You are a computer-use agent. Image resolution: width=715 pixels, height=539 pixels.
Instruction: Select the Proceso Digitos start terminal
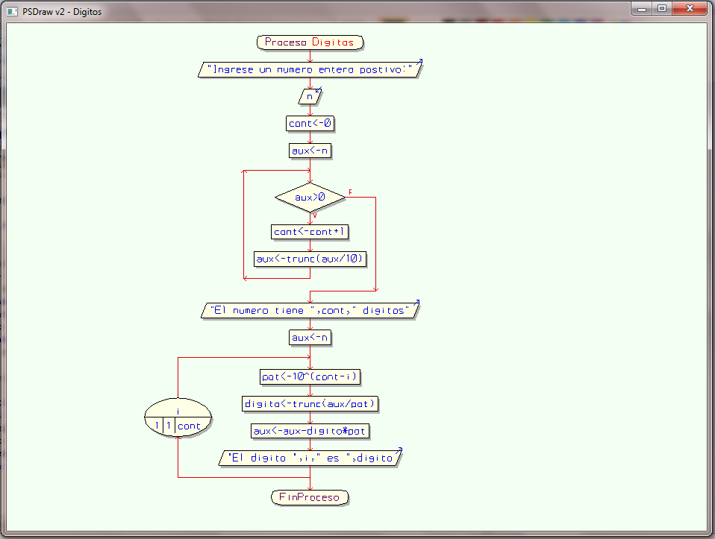click(310, 42)
